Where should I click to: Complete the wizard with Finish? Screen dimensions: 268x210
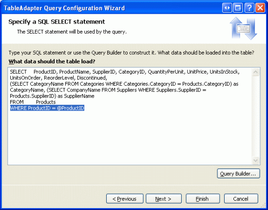point(203,199)
